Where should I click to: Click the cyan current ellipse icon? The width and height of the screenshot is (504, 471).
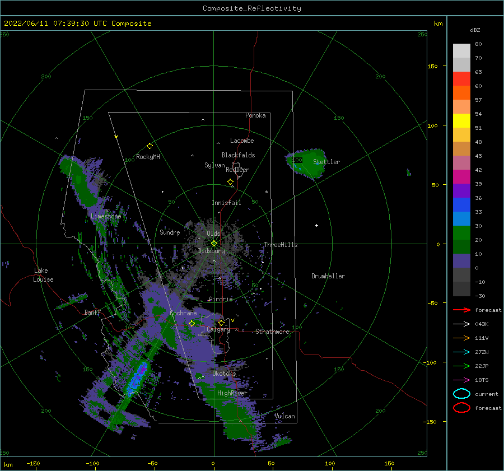pyautogui.click(x=461, y=394)
